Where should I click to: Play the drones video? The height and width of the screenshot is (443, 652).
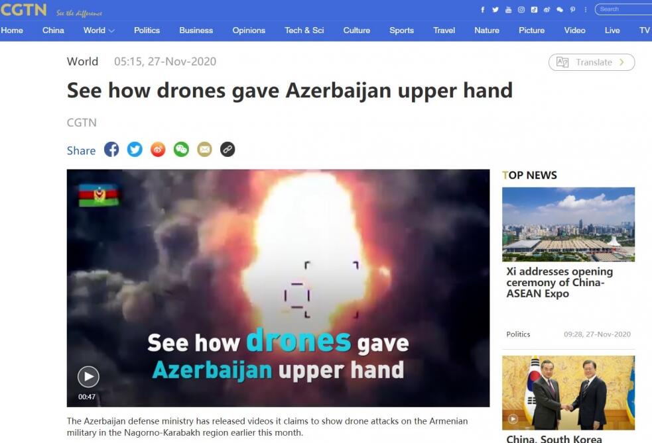tap(88, 377)
